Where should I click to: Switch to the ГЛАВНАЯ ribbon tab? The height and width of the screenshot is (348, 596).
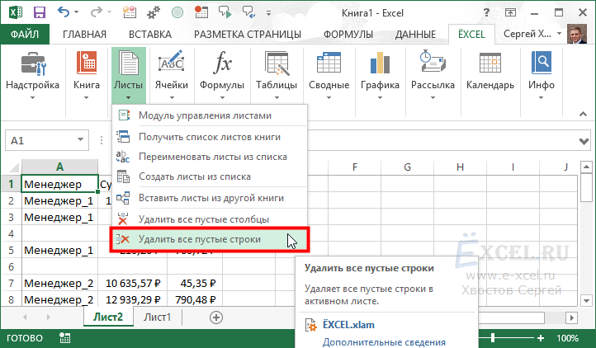[84, 34]
